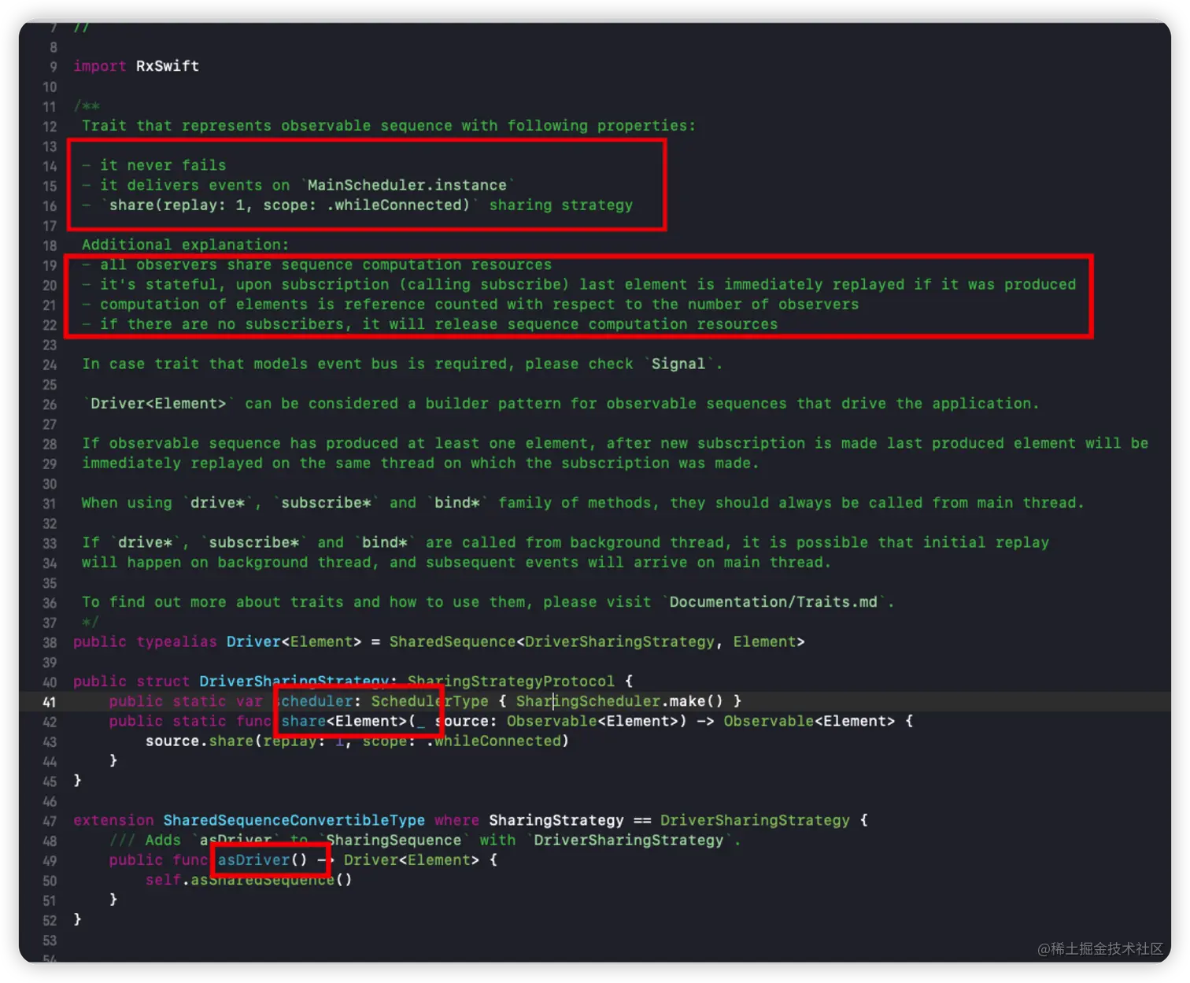
Task: Click the '/// Adds' doc comment on line 48
Action: (145, 841)
